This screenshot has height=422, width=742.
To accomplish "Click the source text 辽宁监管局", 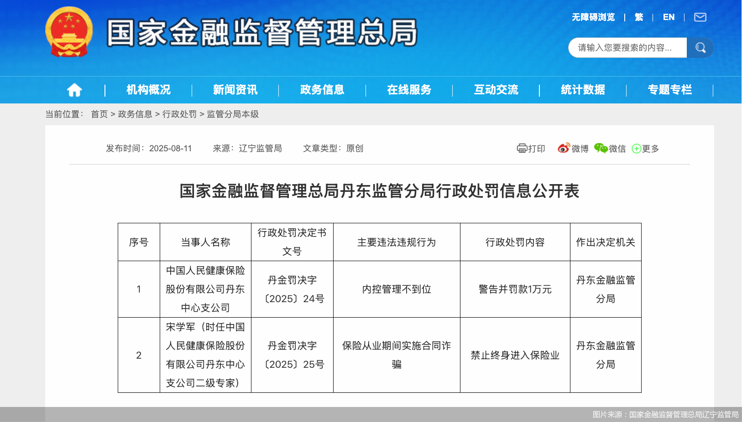I will (x=260, y=149).
